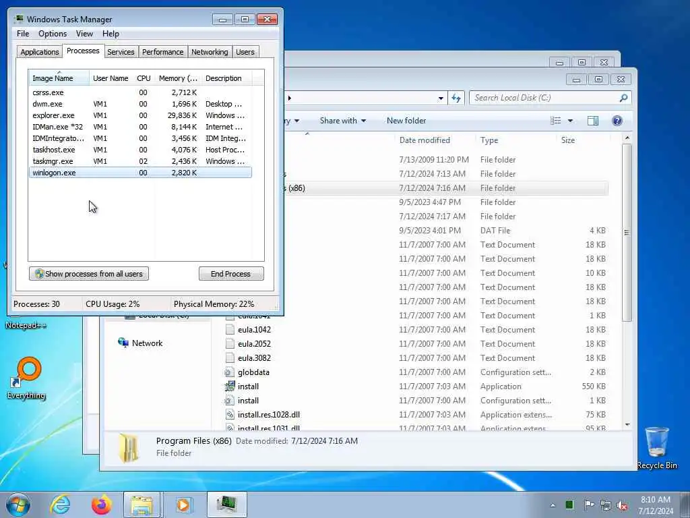This screenshot has width=690, height=518.
Task: Open the Help menu in Task Manager
Action: click(111, 34)
